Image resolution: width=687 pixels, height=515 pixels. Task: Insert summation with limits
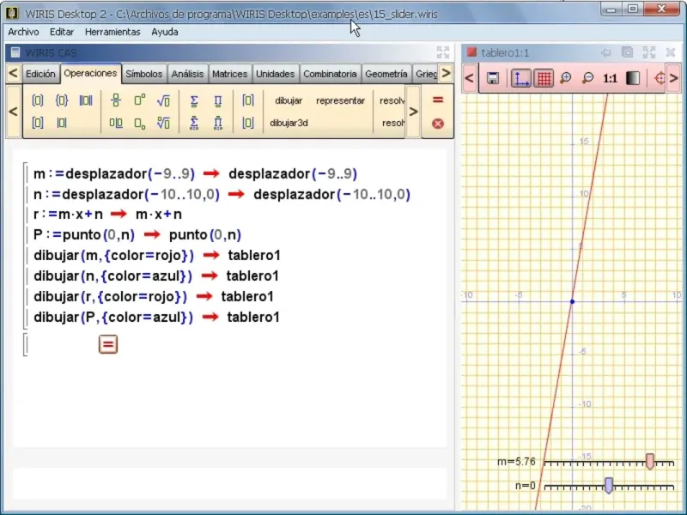(194, 123)
